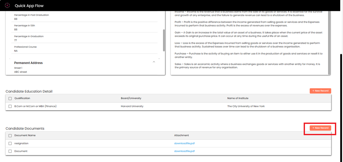343x162 pixels.
Task: Check the resignation document row
Action: tap(10, 143)
